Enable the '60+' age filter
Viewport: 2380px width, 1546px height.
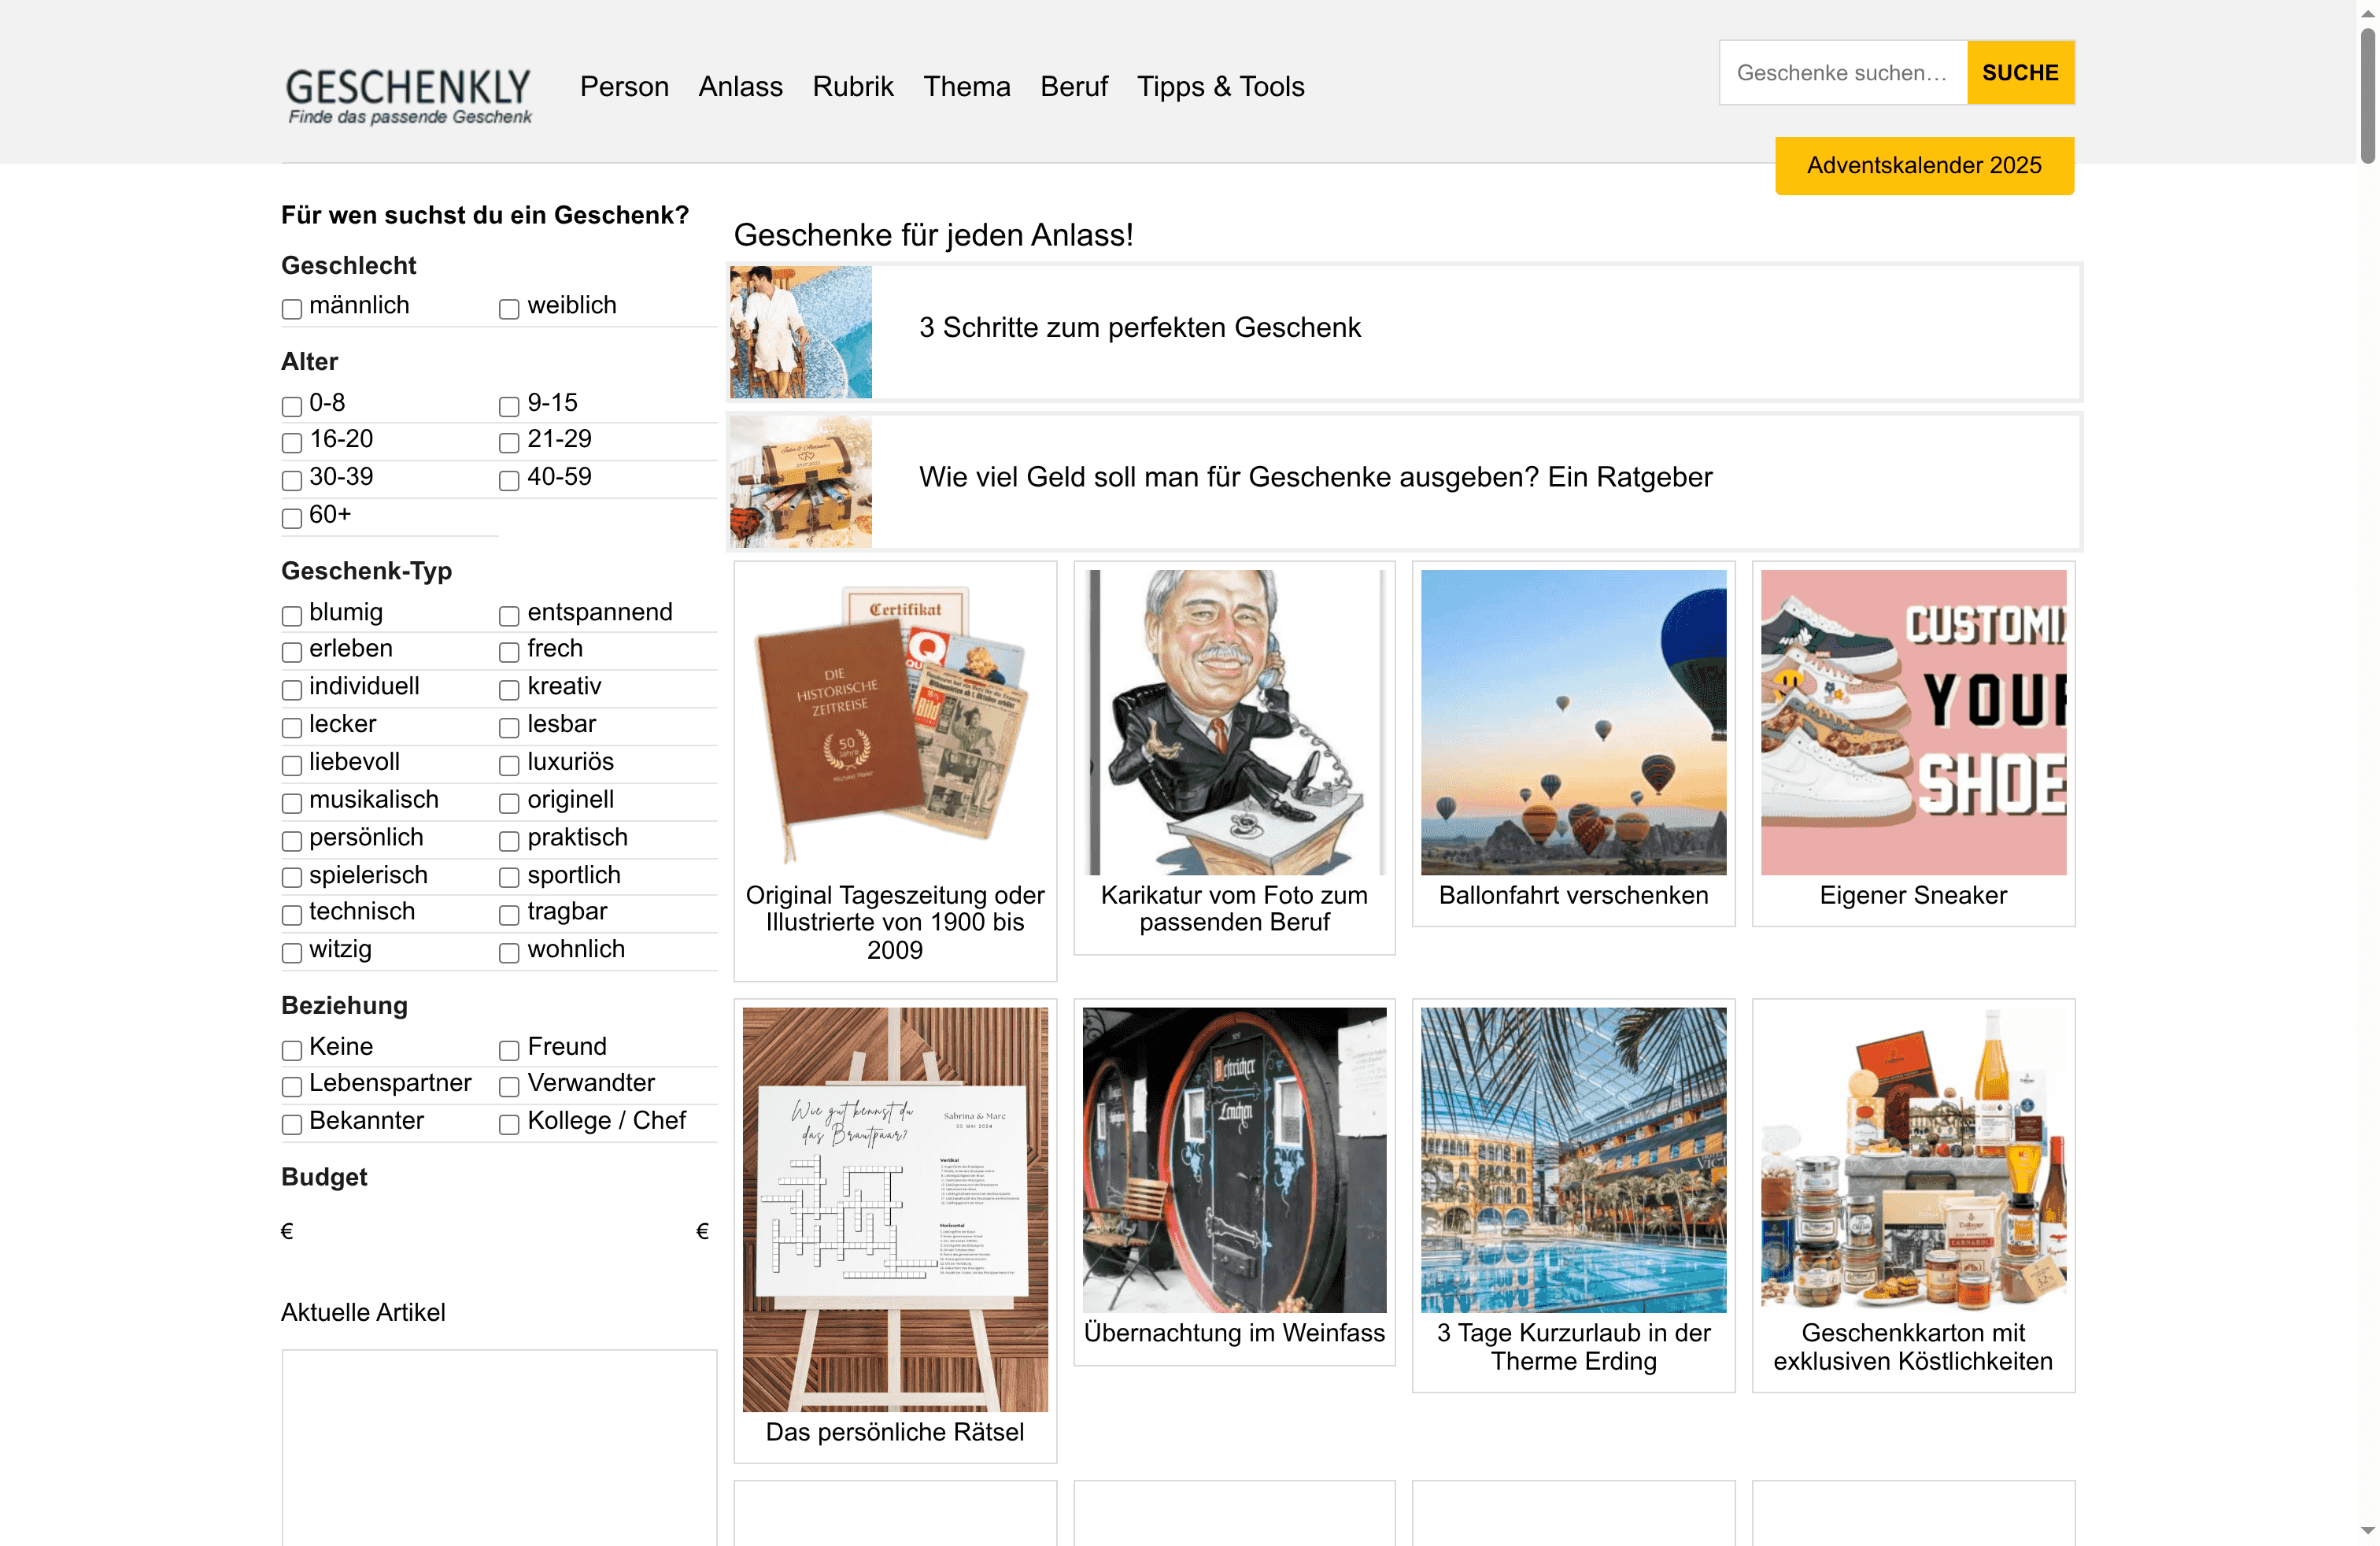tap(291, 518)
